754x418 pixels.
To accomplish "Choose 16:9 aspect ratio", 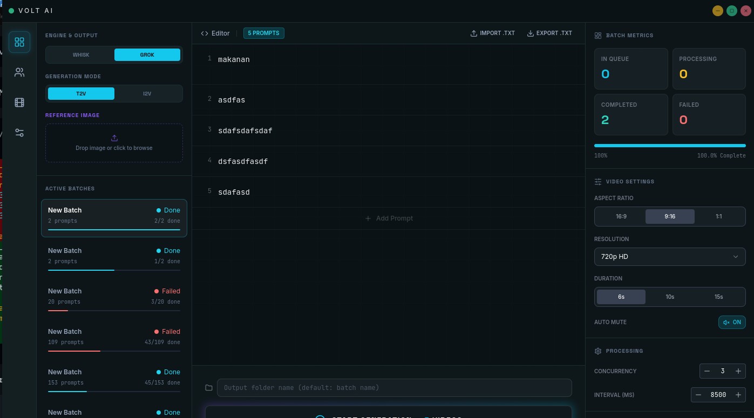I will pyautogui.click(x=621, y=216).
